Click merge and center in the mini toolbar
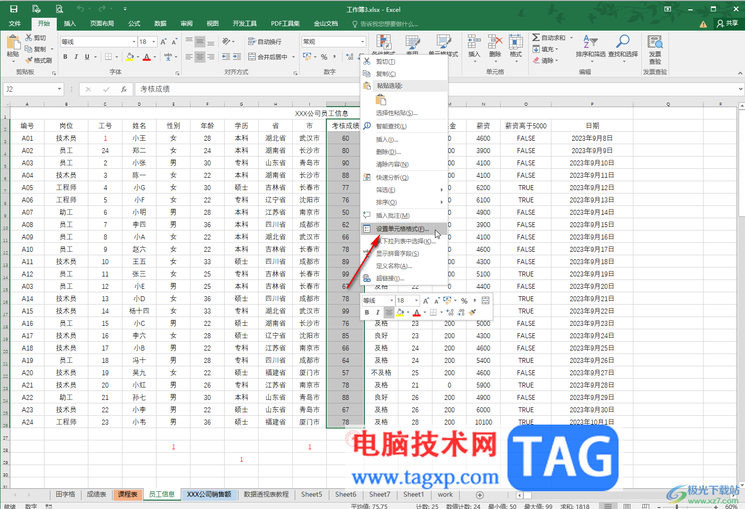Viewport: 745px width, 509px height. pyautogui.click(x=486, y=300)
